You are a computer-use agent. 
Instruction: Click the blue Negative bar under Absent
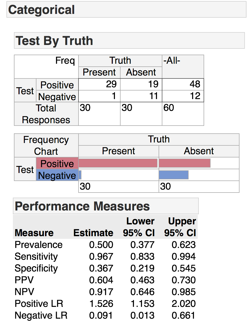(x=174, y=175)
